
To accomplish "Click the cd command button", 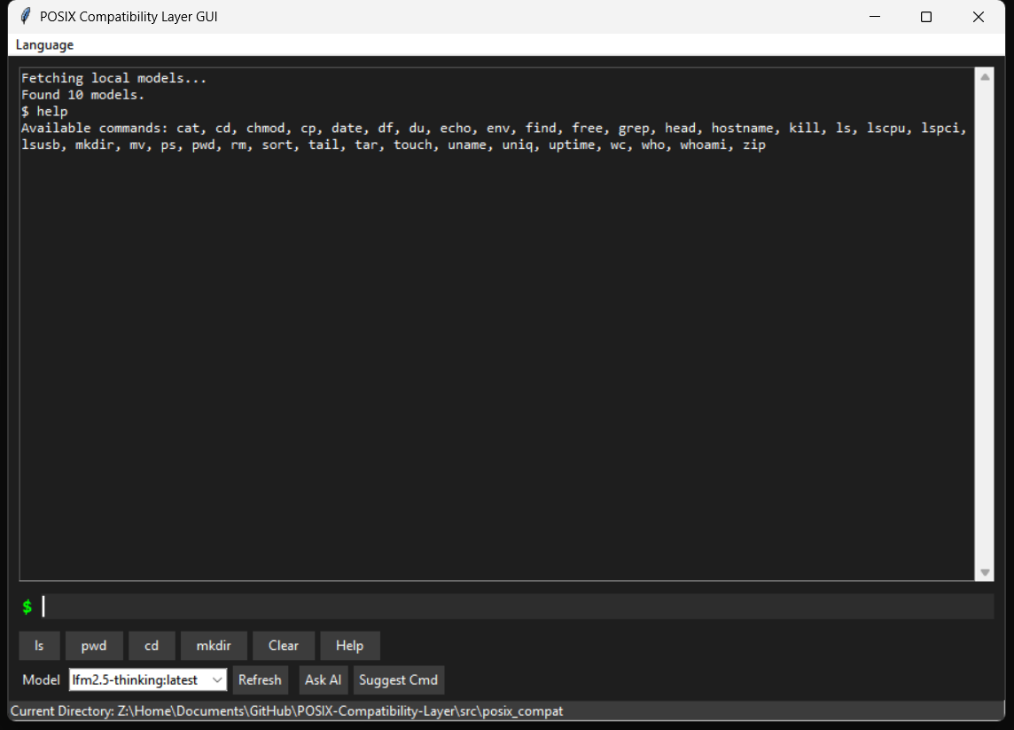I will pos(152,645).
